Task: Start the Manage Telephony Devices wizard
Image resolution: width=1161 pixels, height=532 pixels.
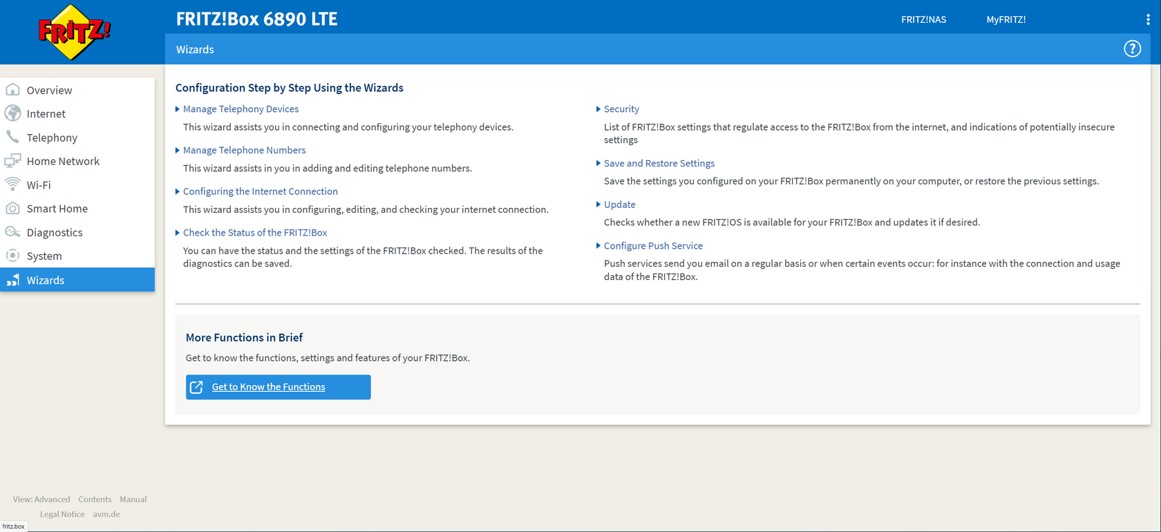Action: (x=240, y=109)
